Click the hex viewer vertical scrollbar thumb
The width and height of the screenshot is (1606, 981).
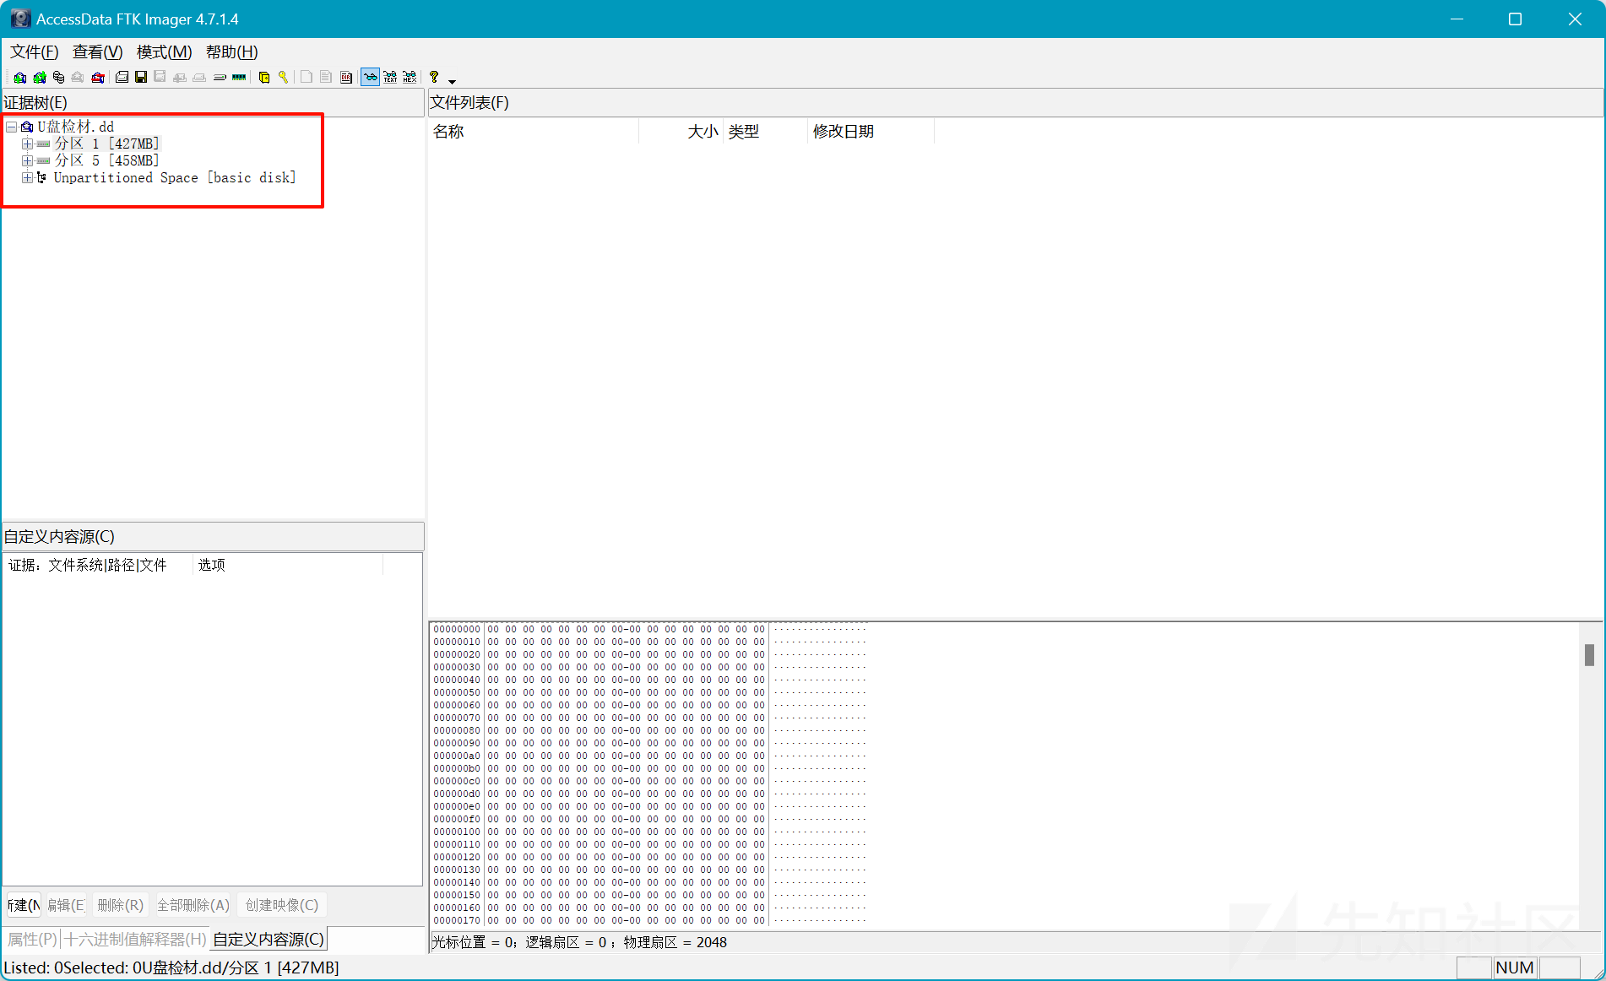coord(1589,655)
